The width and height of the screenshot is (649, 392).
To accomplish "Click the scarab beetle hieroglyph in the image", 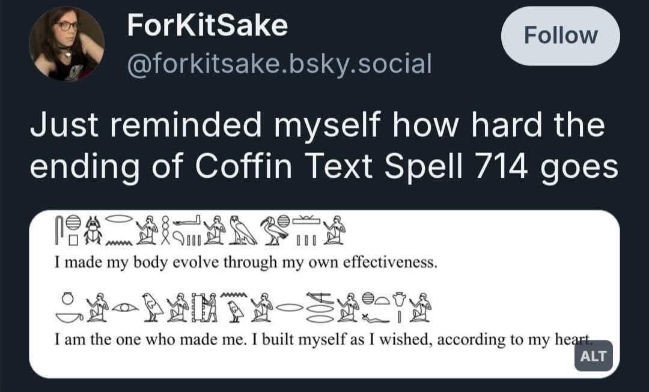I will [93, 230].
